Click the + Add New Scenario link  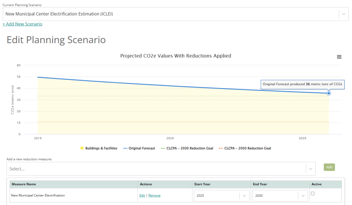[22, 24]
